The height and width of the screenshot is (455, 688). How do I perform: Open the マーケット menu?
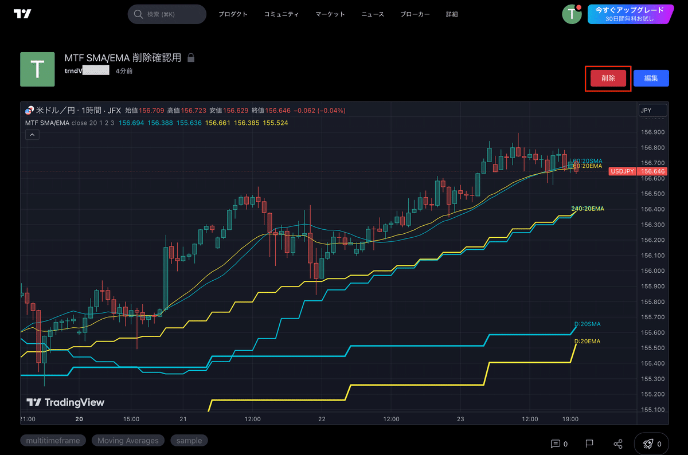[330, 14]
